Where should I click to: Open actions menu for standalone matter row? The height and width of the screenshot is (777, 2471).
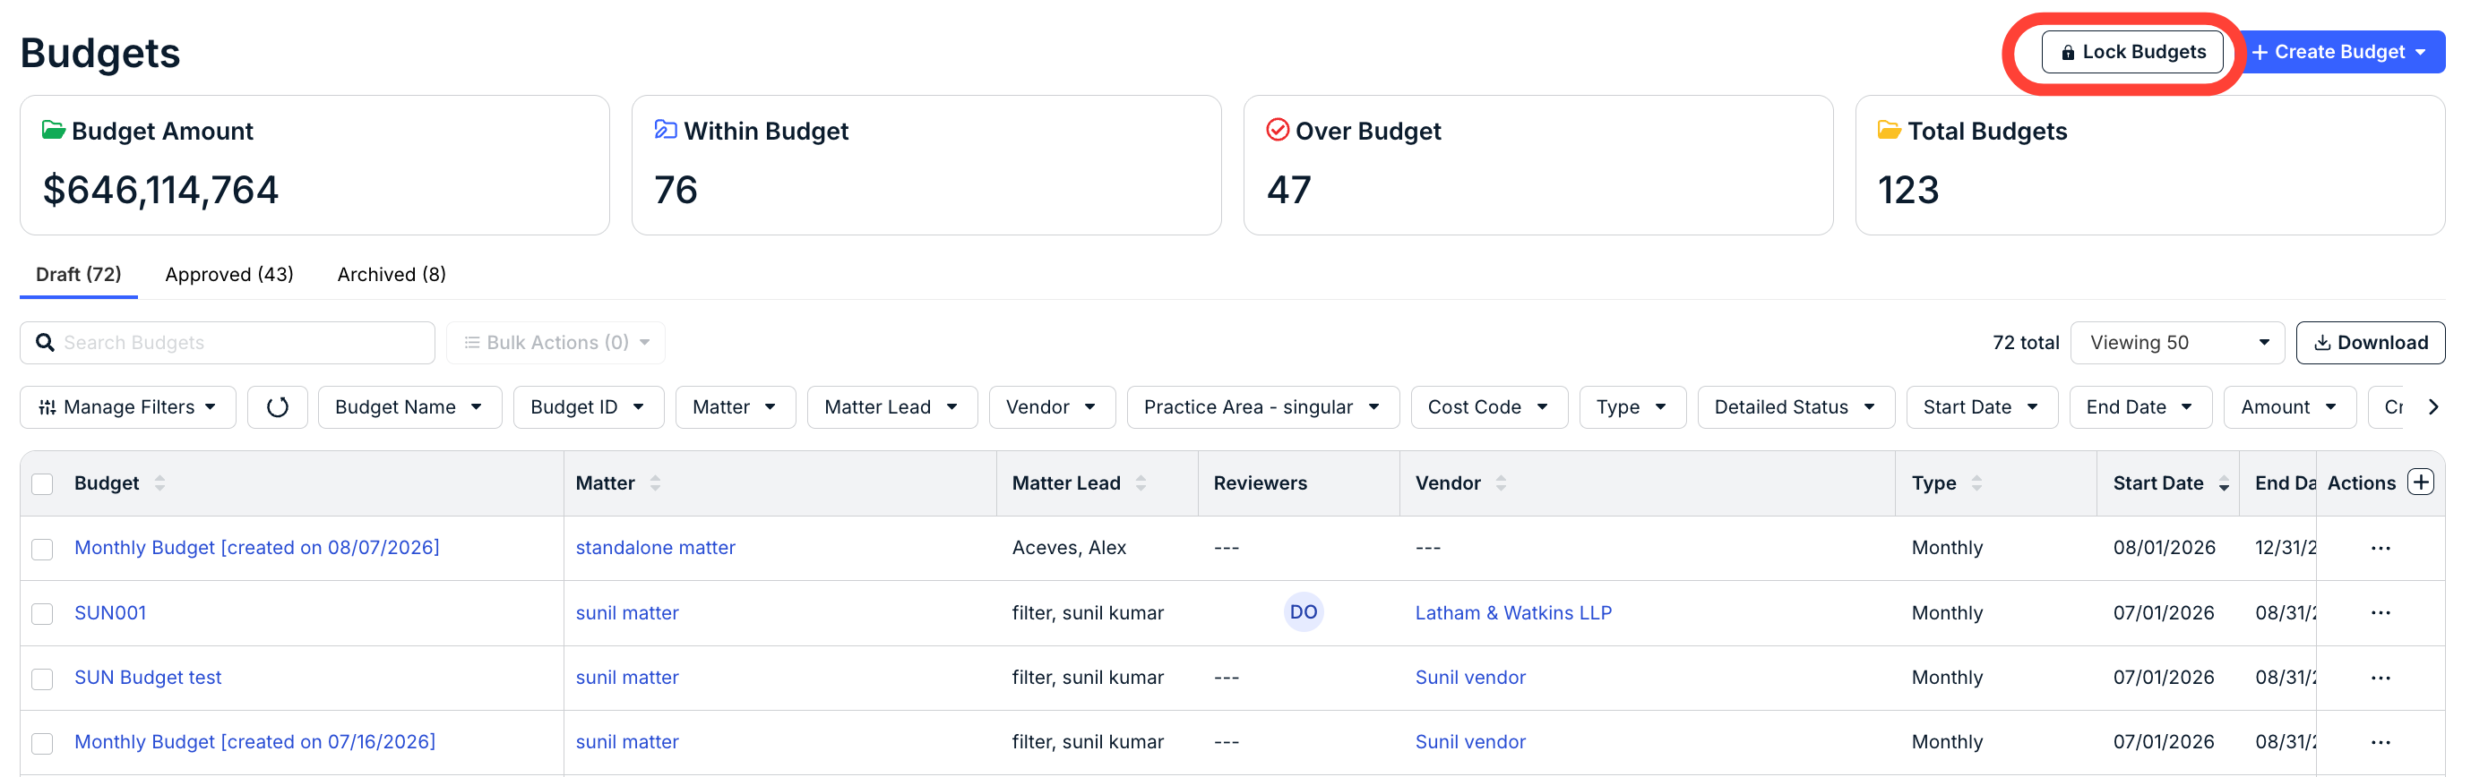click(x=2380, y=548)
